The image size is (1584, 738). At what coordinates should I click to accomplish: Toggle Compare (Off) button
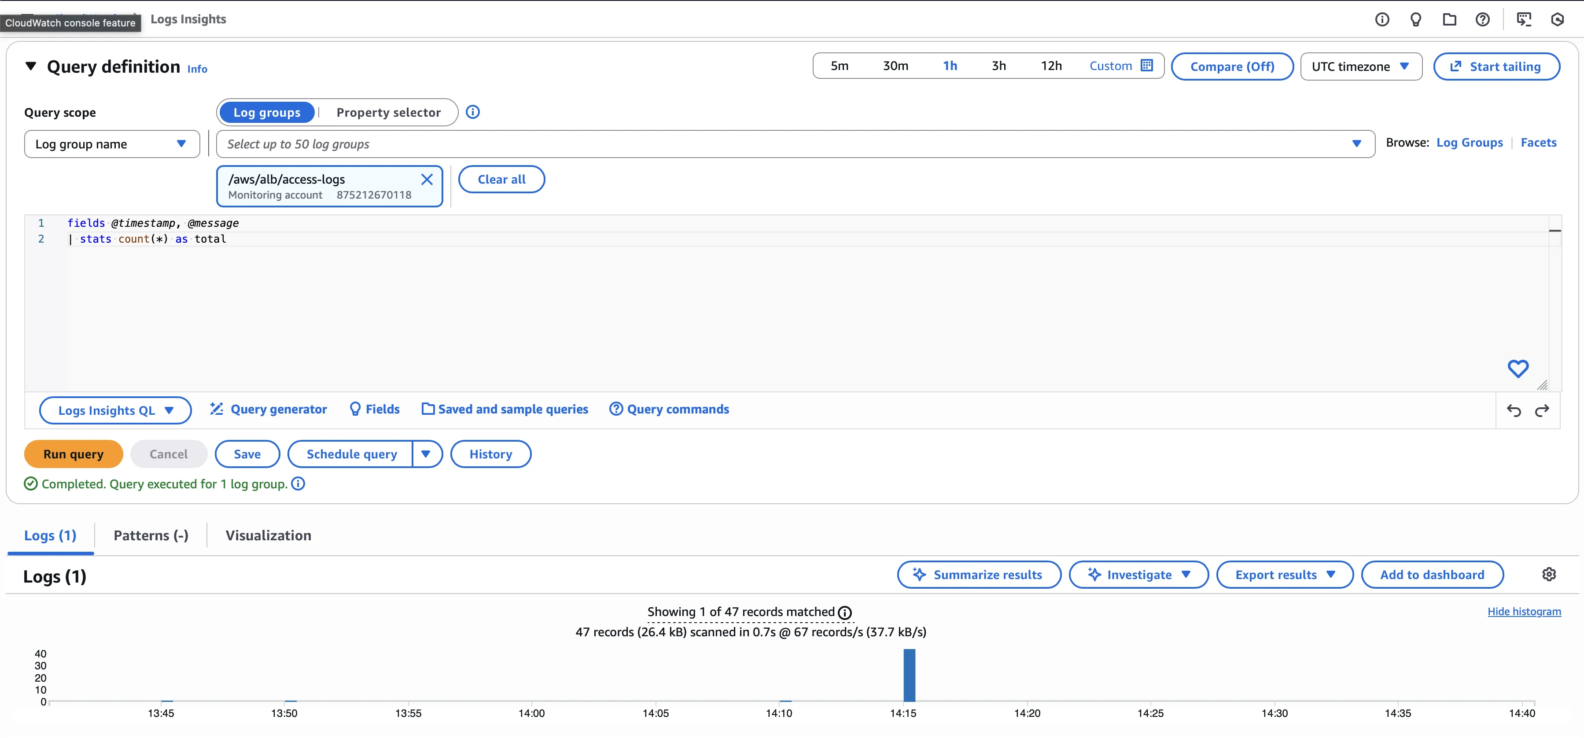pyautogui.click(x=1232, y=66)
